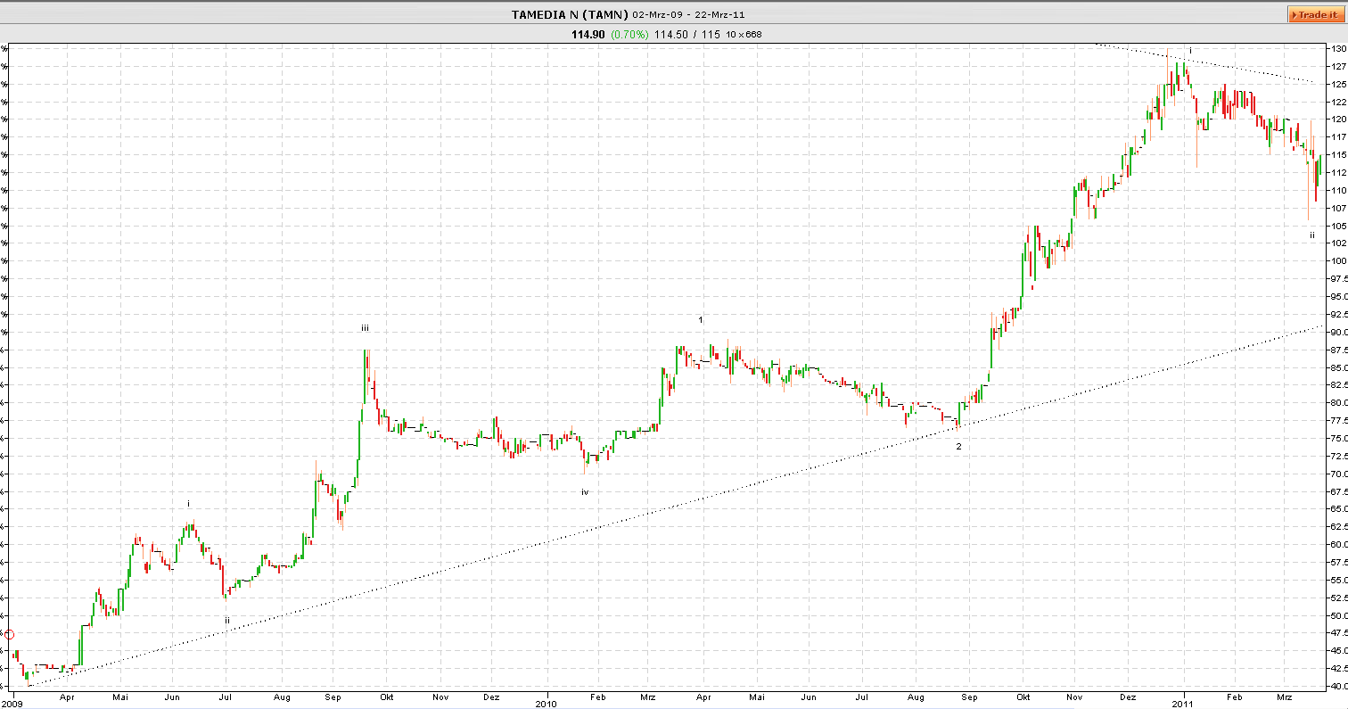Viewport: 1348px width, 709px height.
Task: Click the 127 price axis label
Action: [1338, 66]
